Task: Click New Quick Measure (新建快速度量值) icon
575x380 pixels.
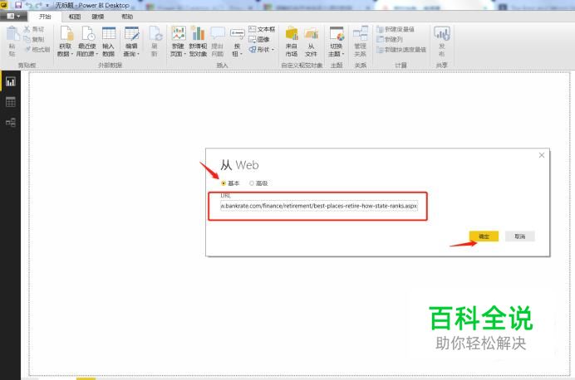Action: tap(380, 50)
